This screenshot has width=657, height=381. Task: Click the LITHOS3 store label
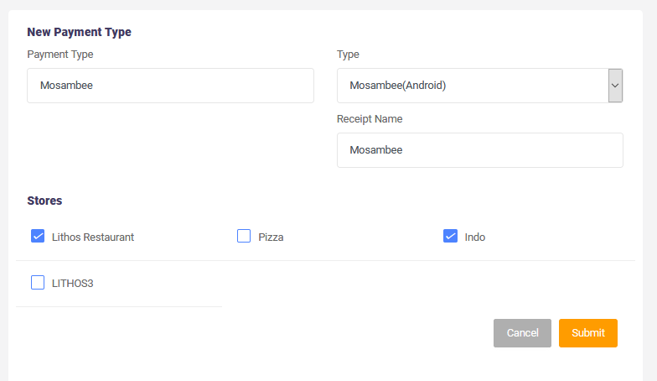click(72, 284)
